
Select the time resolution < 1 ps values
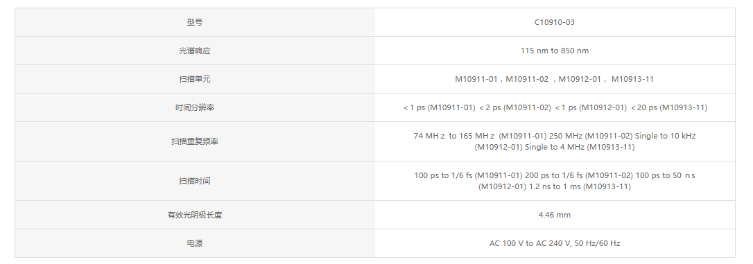click(555, 107)
